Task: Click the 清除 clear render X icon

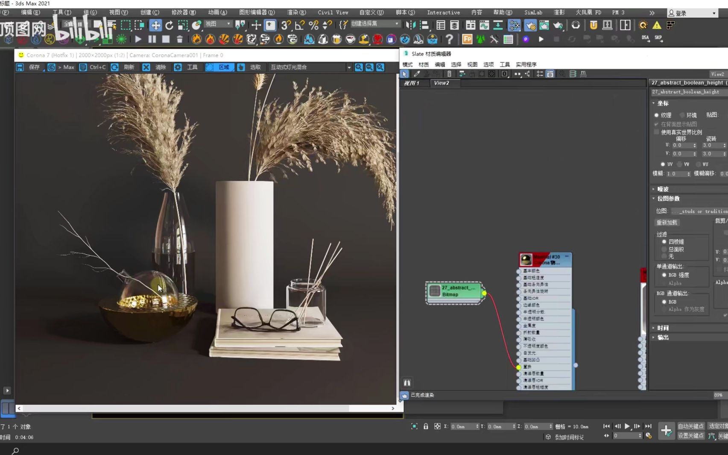Action: click(146, 67)
